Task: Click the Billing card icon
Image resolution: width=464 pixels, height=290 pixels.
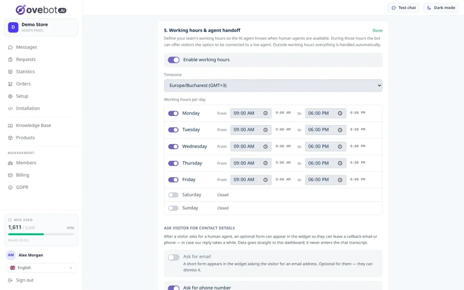Action: coord(10,175)
